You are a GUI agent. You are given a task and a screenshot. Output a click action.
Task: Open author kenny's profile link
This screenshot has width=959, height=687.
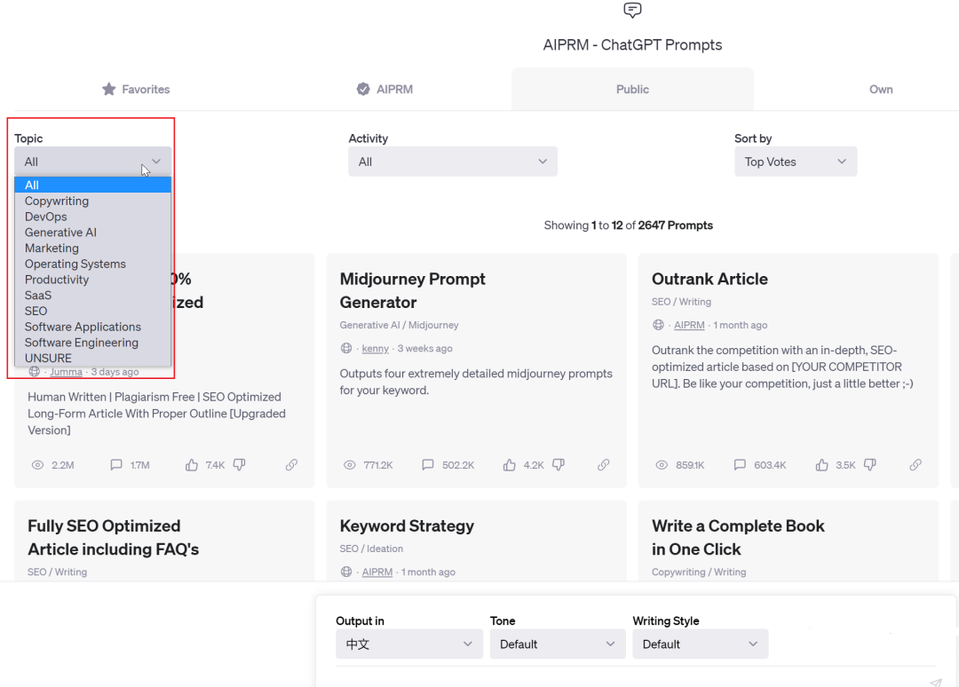375,349
